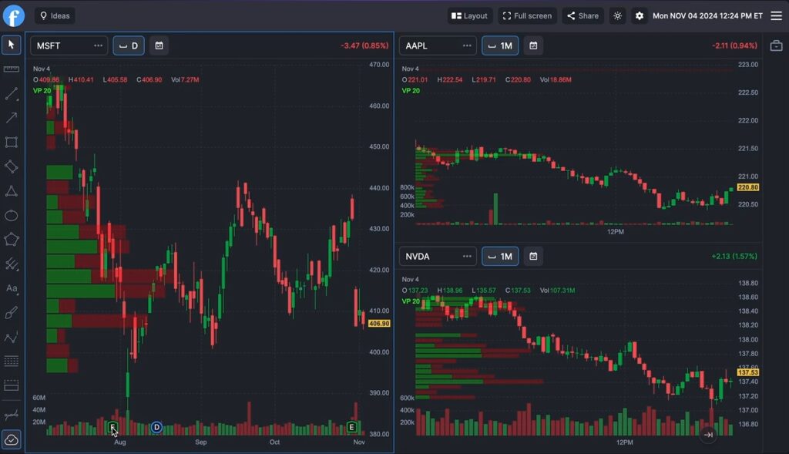This screenshot has width=789, height=454.
Task: Open the Ideas panel
Action: click(55, 15)
